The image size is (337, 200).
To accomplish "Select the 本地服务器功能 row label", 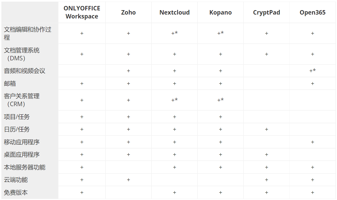I will tap(25, 167).
